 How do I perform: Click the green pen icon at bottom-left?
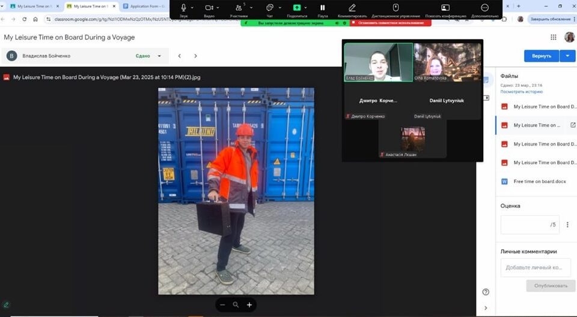pyautogui.click(x=6, y=304)
